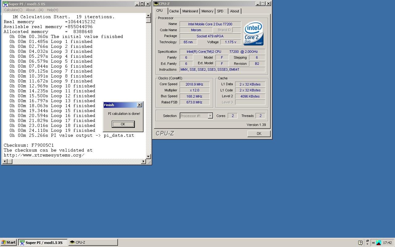Close the CPU-Z window
This screenshot has height=247, width=395.
(268, 4)
